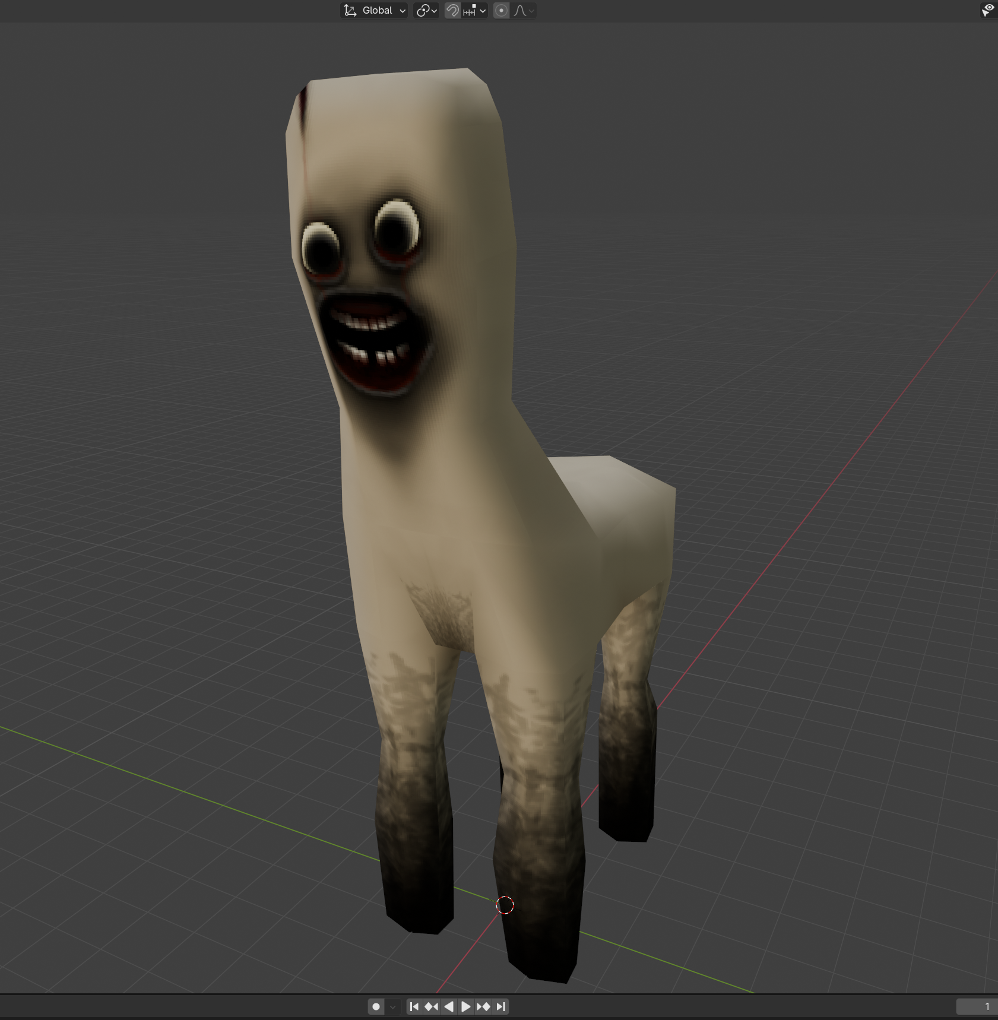Jump to the last frame
Screen dimensions: 998x1020
(x=500, y=1006)
